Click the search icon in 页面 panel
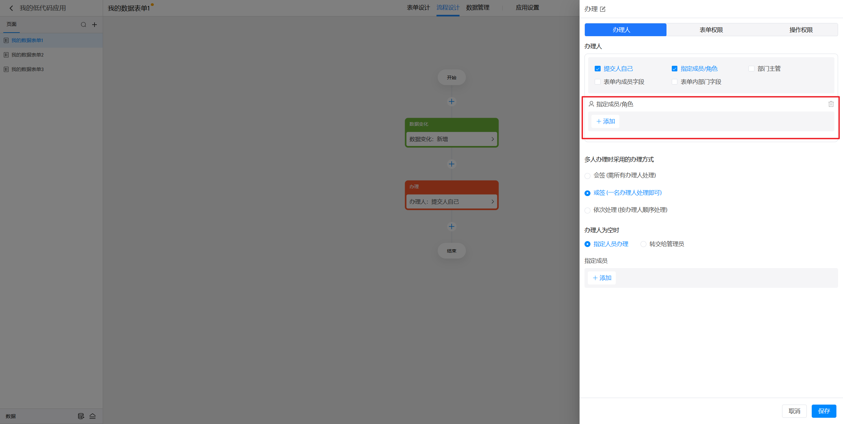The width and height of the screenshot is (843, 424). (83, 25)
